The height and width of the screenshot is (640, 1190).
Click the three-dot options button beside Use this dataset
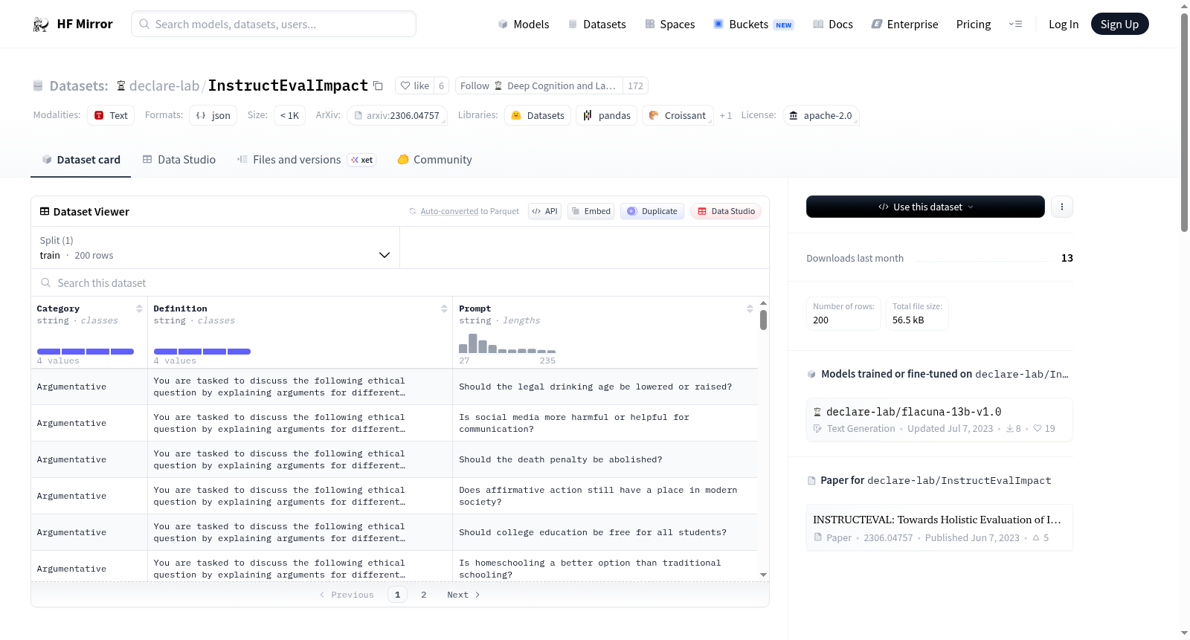point(1062,207)
